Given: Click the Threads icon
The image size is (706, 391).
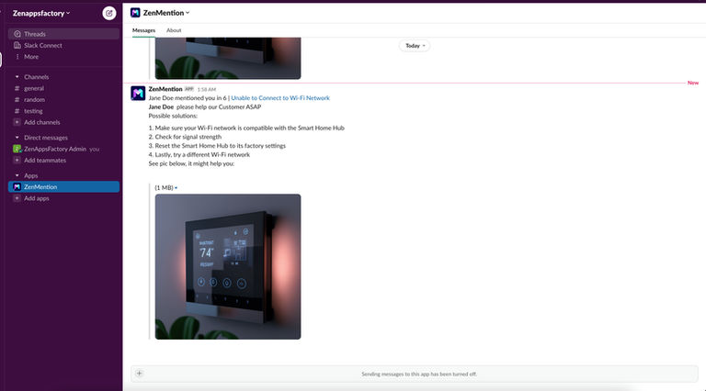Looking at the screenshot, I should [x=17, y=34].
